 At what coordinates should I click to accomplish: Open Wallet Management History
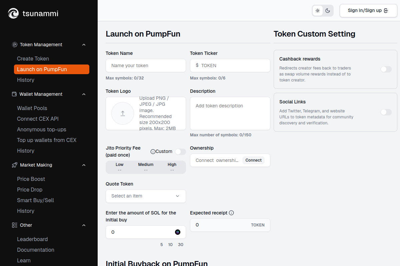[x=26, y=151]
